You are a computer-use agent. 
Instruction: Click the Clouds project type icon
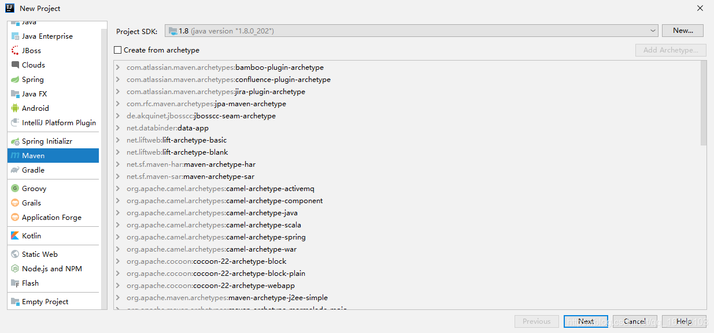click(x=15, y=65)
